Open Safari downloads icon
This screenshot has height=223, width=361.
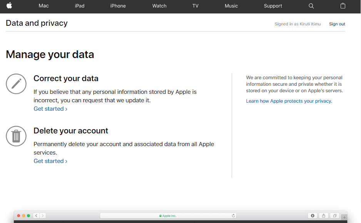(x=313, y=216)
